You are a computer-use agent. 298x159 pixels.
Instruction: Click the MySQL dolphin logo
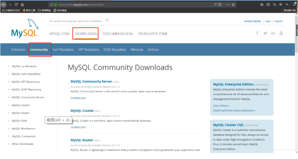pos(25,28)
